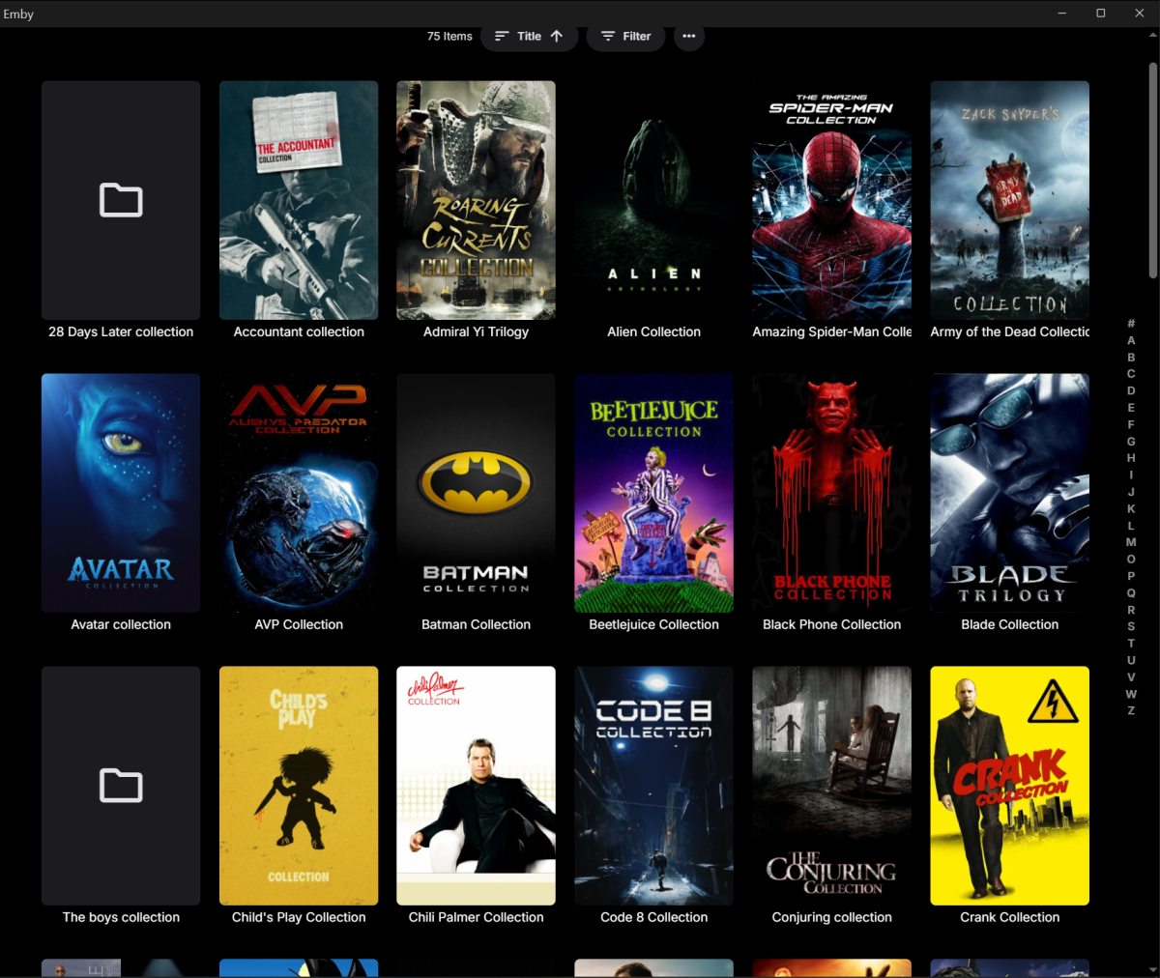This screenshot has height=978, width=1160.
Task: Open the Crank collection poster
Action: [1009, 786]
